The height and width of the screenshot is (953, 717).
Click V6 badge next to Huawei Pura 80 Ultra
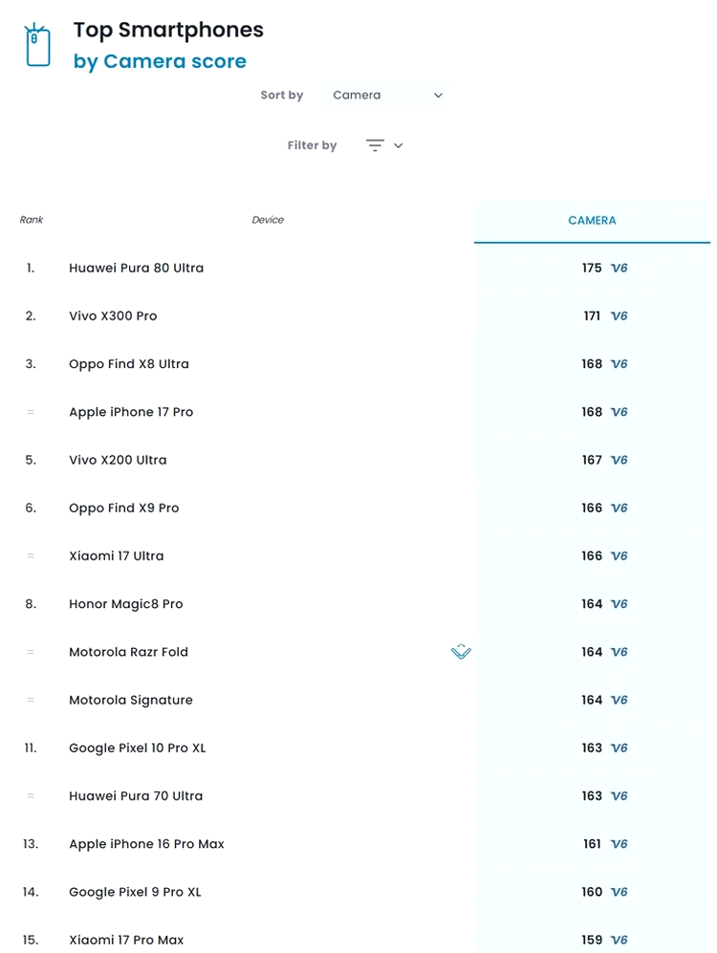coord(619,269)
